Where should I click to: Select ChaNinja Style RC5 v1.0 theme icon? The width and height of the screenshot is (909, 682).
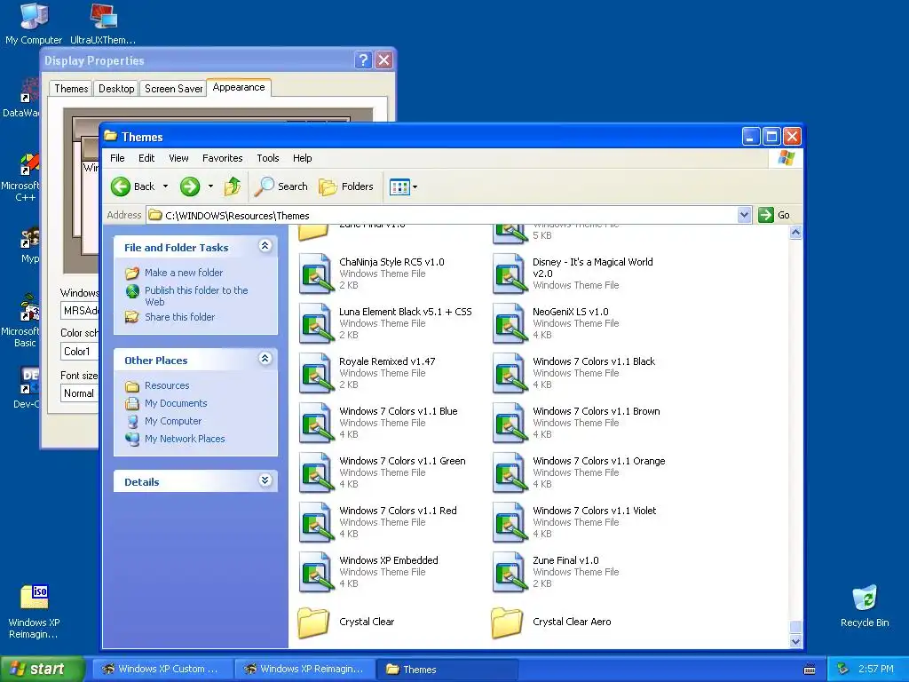point(317,274)
